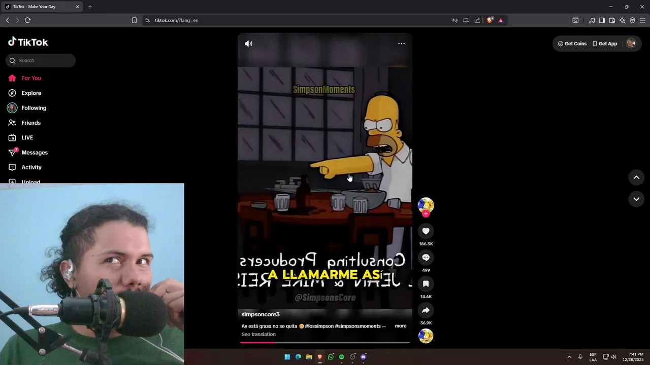
Task: Click the tiktok.com address bar URL
Action: click(x=176, y=20)
